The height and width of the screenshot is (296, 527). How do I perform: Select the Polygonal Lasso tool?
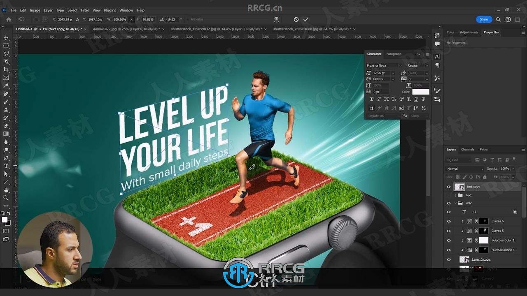tap(6, 53)
